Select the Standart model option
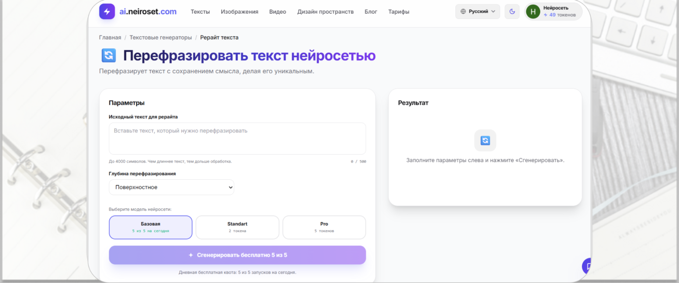The height and width of the screenshot is (283, 679). click(x=237, y=227)
